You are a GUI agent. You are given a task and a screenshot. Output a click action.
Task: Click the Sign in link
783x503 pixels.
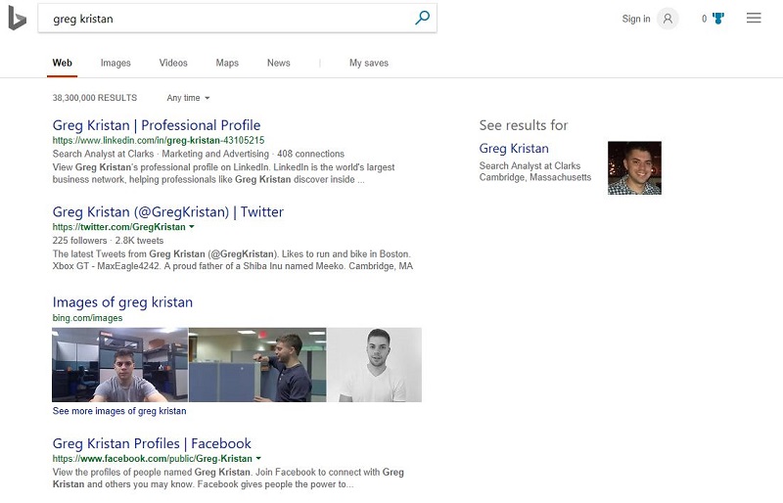pyautogui.click(x=636, y=19)
